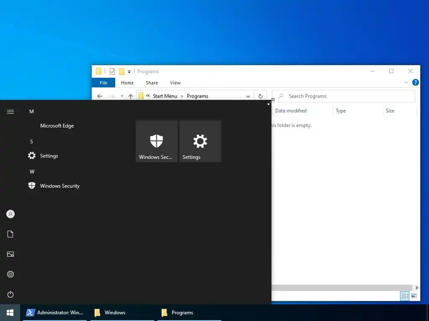
Task: Expand the Start menu hamburger navigation
Action: 10,112
